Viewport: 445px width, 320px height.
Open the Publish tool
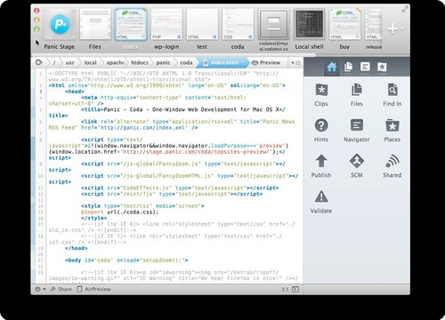tap(321, 166)
